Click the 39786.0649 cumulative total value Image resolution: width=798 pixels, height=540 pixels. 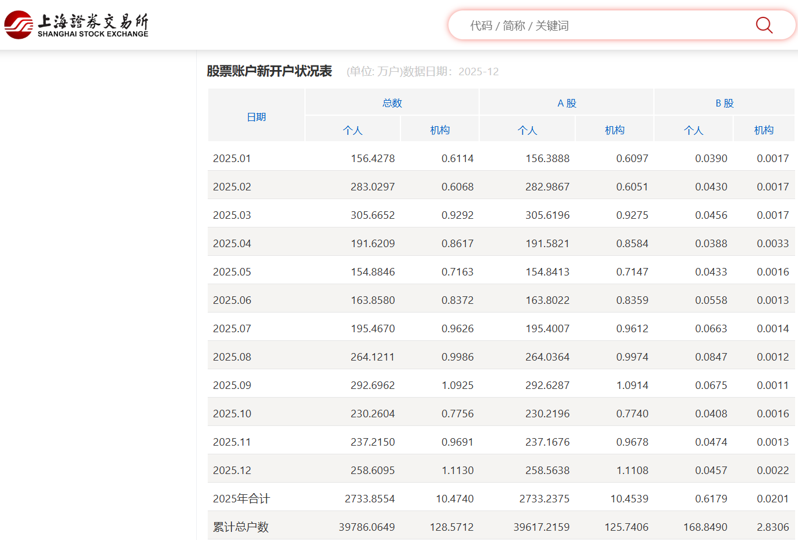click(x=367, y=527)
